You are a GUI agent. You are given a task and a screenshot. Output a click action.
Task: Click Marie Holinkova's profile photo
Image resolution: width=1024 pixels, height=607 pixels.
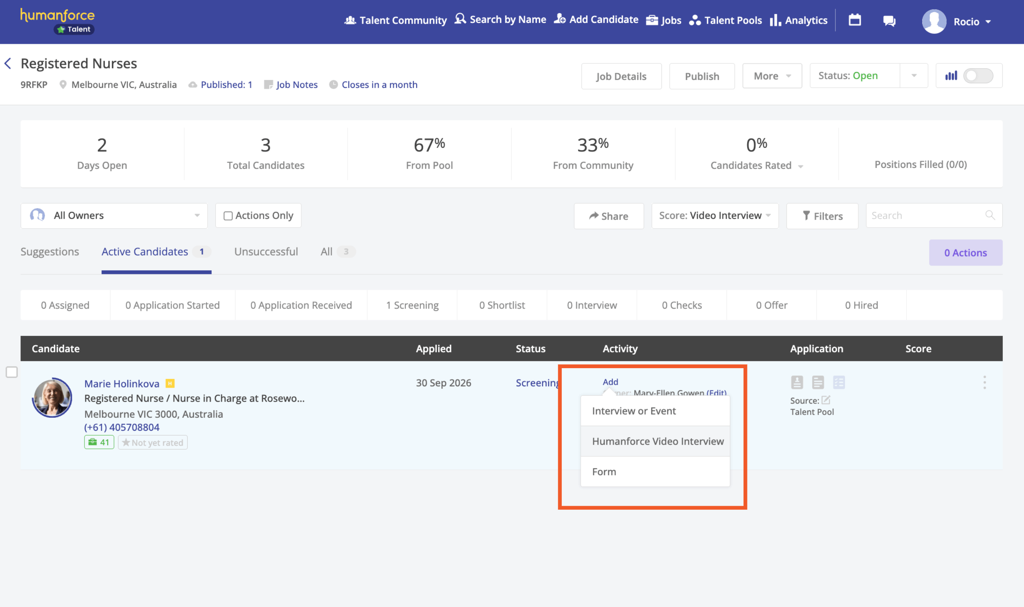[52, 397]
